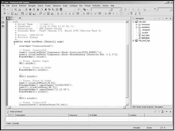Click the topmost icon on the left perspective bar
The height and width of the screenshot is (131, 175).
[3, 18]
